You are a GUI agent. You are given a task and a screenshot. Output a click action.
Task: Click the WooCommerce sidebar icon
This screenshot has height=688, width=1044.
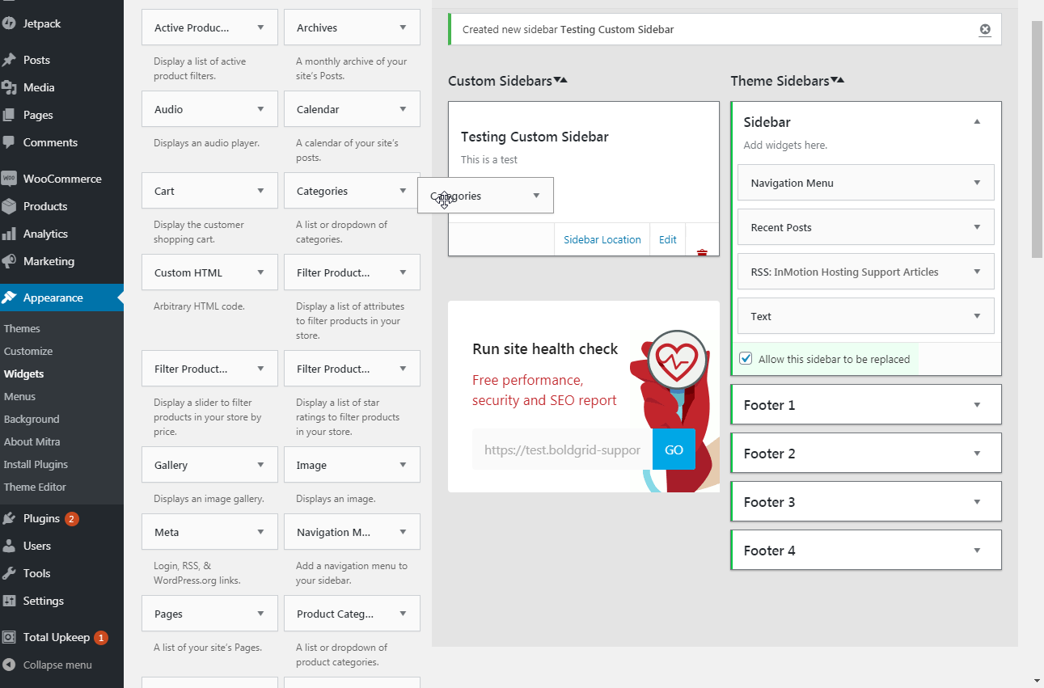tap(14, 178)
